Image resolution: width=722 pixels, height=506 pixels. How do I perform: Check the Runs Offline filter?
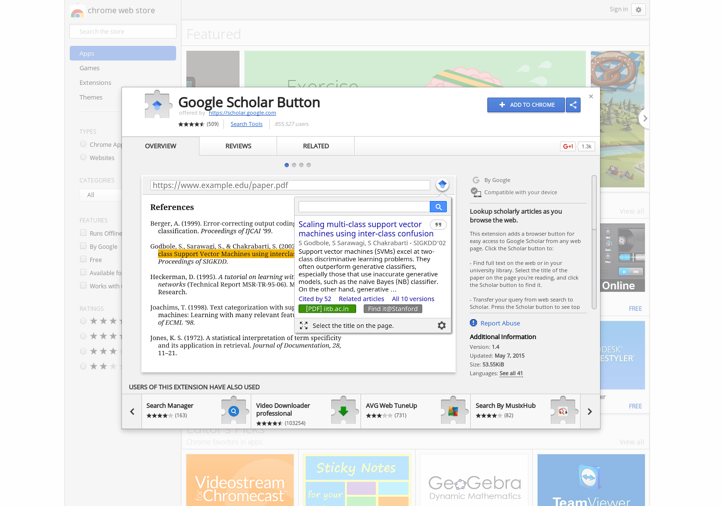tap(83, 233)
